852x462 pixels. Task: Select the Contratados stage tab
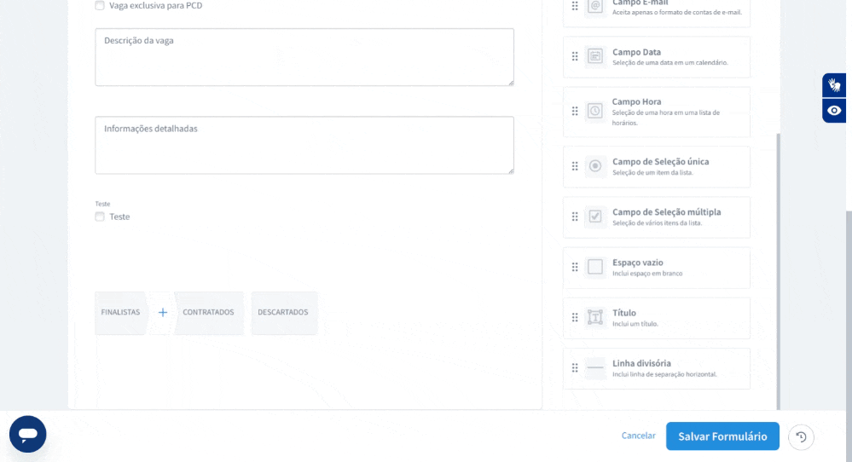coord(208,312)
